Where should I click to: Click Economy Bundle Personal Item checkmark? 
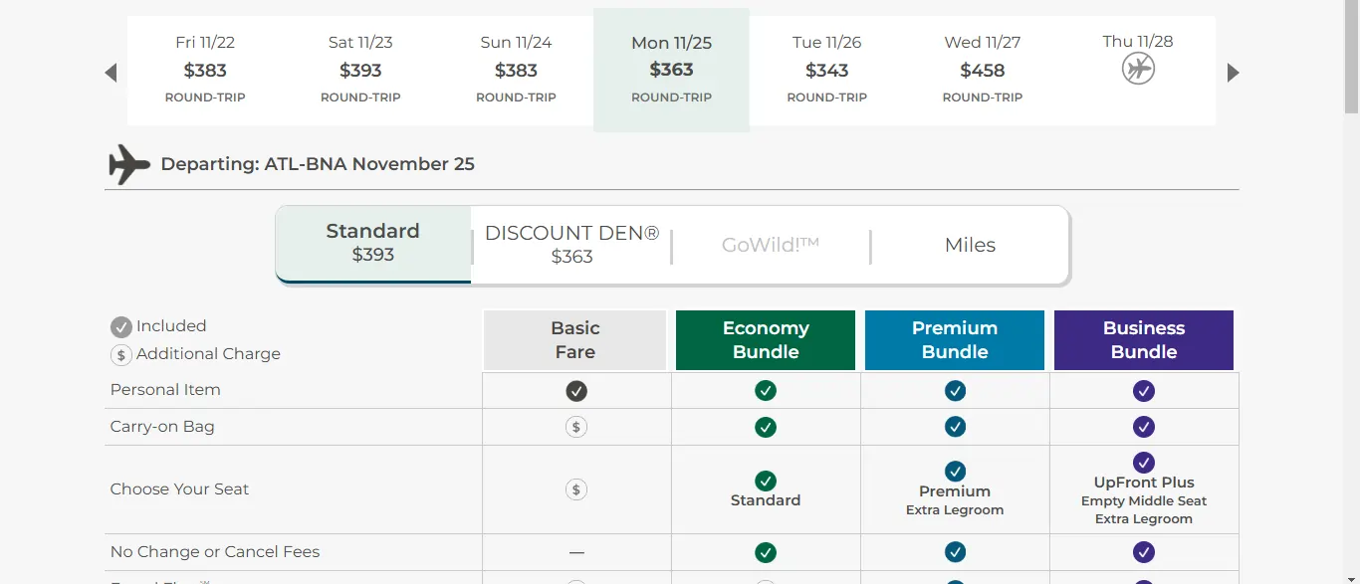[x=766, y=391]
